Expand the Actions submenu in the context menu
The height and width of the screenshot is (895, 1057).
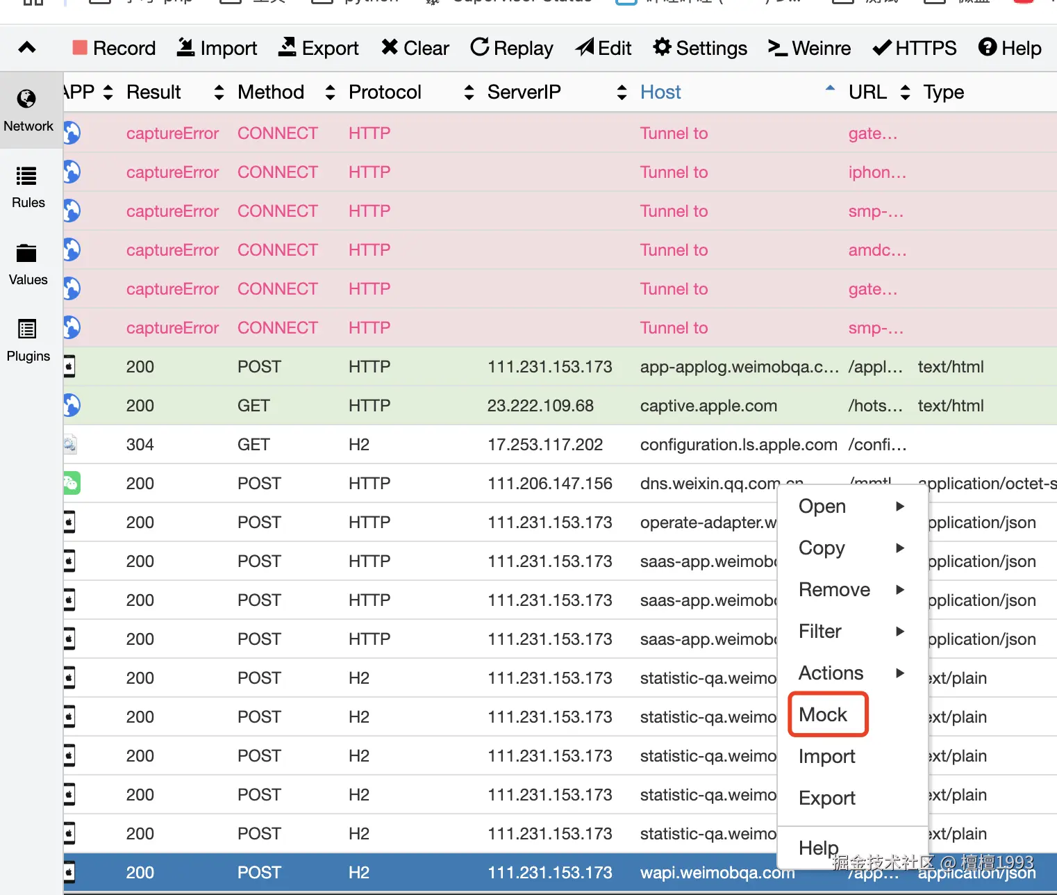[852, 673]
